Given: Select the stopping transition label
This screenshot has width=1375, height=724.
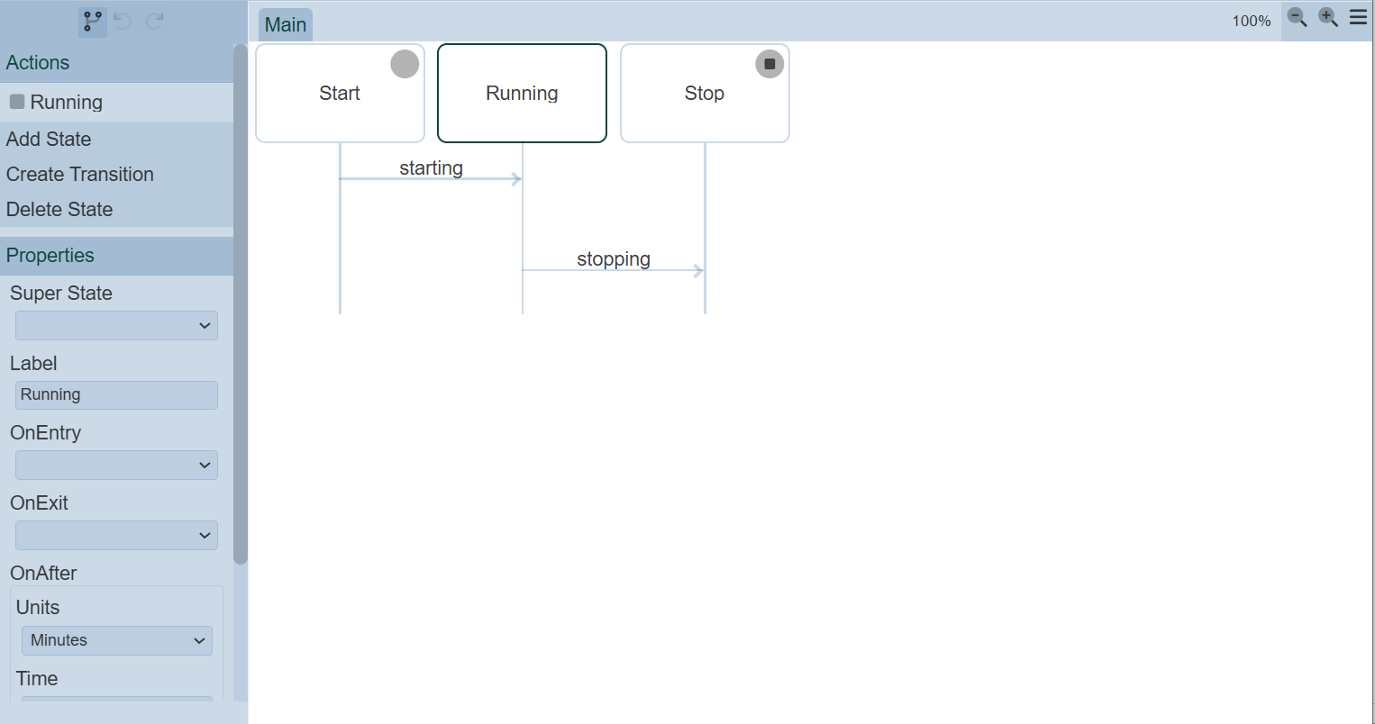Looking at the screenshot, I should click(614, 259).
